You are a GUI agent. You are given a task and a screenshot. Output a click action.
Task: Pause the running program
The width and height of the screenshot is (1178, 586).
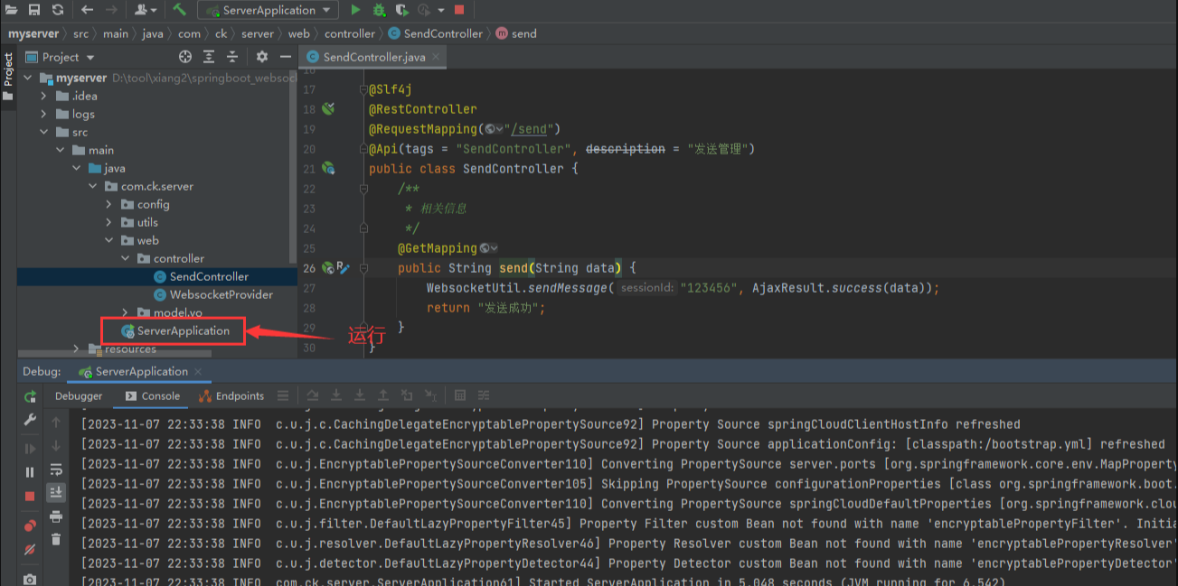(30, 472)
